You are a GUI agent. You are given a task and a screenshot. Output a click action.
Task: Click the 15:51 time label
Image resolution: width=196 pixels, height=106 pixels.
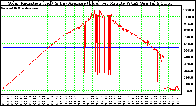142,100
